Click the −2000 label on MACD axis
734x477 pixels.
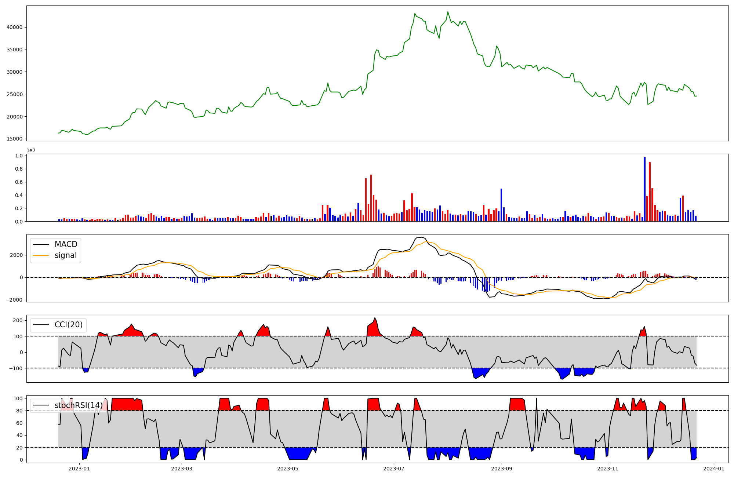14,300
